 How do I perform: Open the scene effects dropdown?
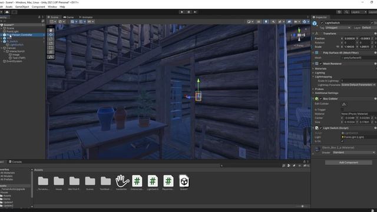(281, 22)
